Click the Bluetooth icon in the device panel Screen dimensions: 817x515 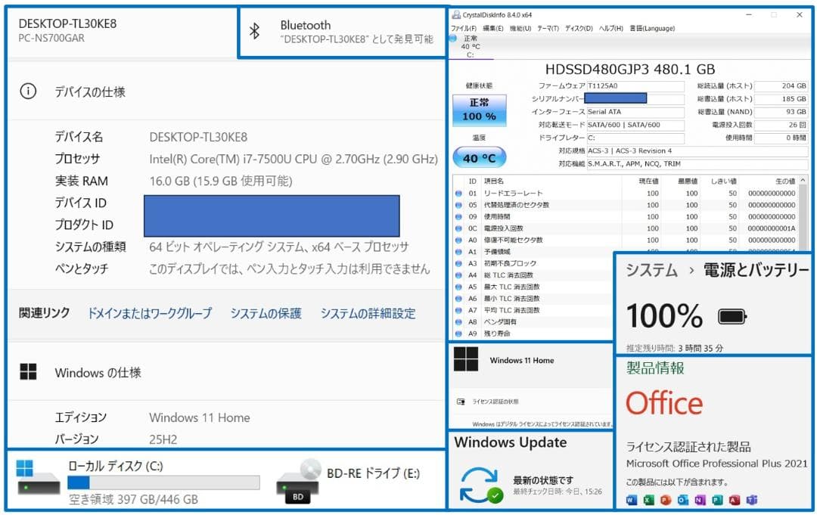pyautogui.click(x=253, y=31)
